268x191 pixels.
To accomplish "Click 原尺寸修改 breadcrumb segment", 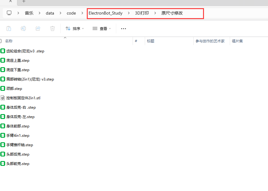I will tap(172, 13).
